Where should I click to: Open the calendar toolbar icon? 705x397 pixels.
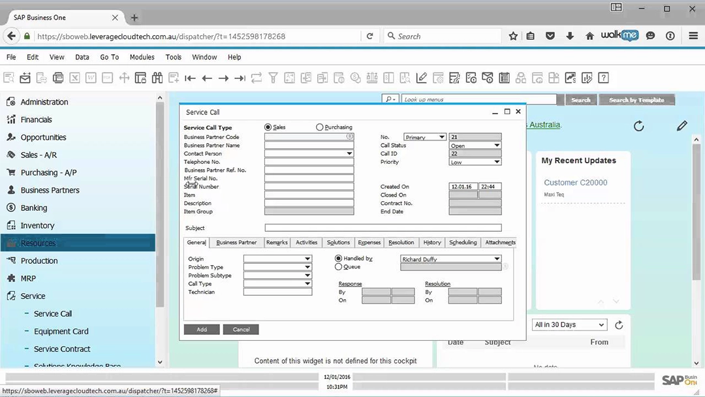504,77
